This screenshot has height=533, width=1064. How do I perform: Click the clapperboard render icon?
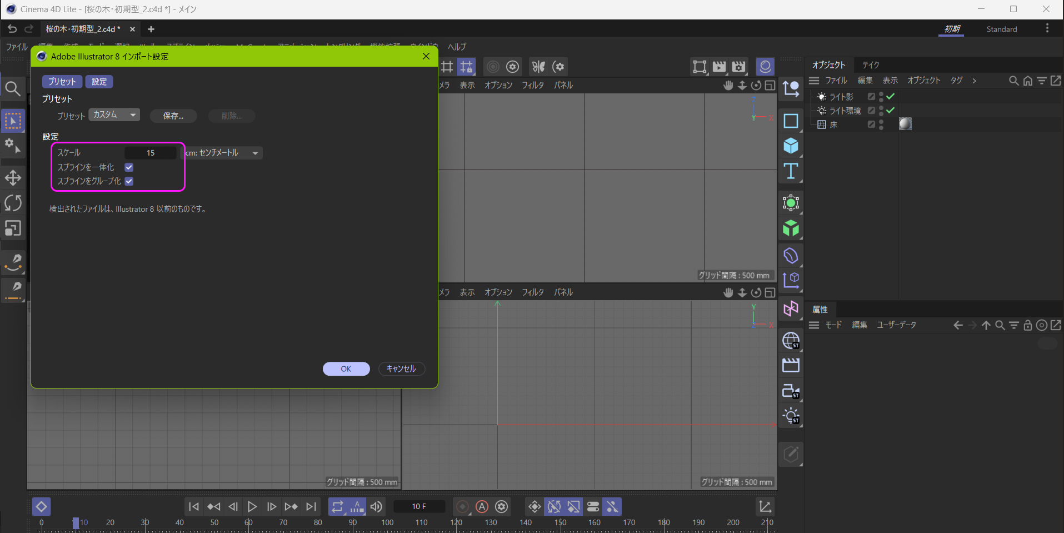[791, 365]
